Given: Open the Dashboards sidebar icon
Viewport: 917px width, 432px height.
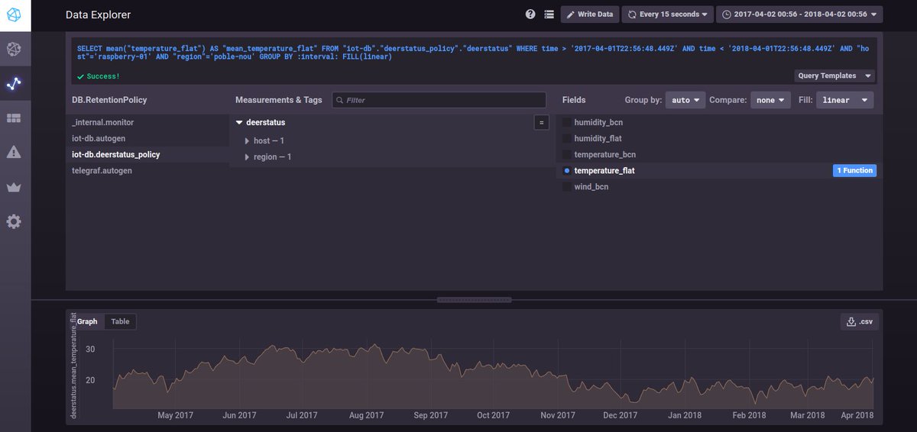Looking at the screenshot, I should pos(14,118).
